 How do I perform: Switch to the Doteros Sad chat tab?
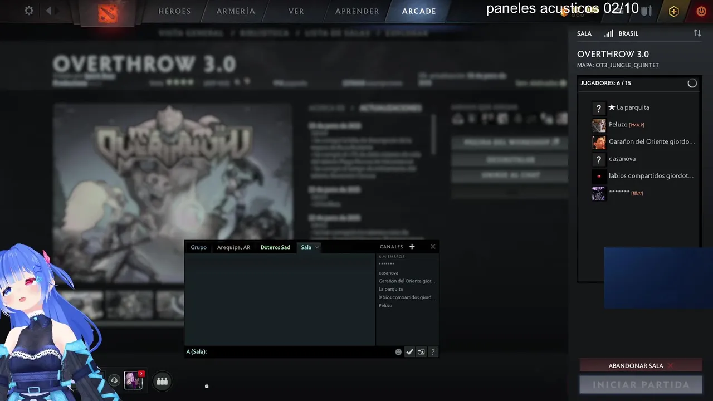coord(275,247)
